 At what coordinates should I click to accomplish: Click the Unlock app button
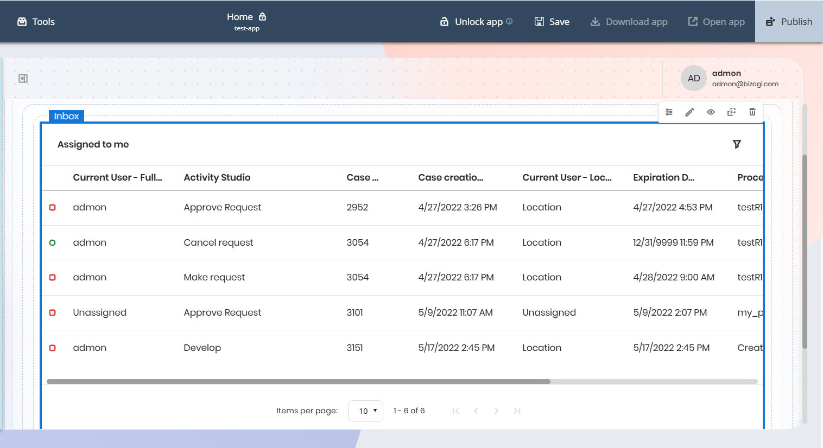[471, 22]
